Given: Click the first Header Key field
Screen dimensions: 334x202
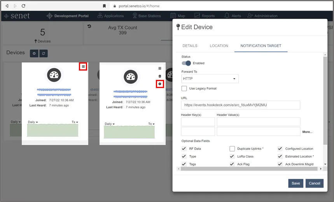Looking at the screenshot, I should coord(198,122).
